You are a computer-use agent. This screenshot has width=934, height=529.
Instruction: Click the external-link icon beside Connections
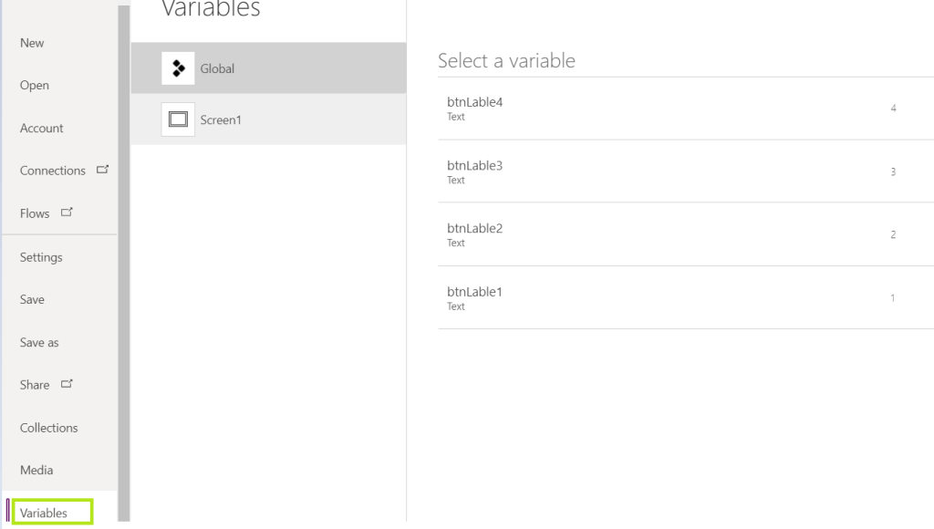[102, 170]
